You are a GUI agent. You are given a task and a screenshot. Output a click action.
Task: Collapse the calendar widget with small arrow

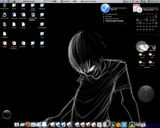pos(157,35)
